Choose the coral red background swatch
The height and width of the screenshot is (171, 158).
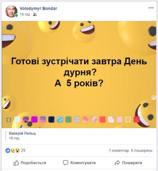(x=102, y=119)
